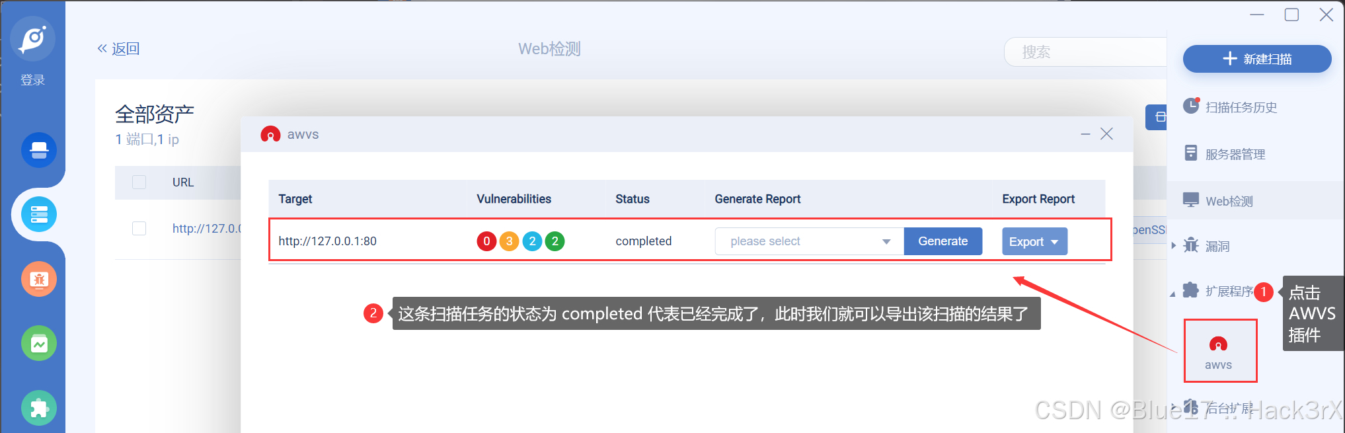
Task: Open the orange bug vulnerabilities sidebar icon
Action: 39,279
